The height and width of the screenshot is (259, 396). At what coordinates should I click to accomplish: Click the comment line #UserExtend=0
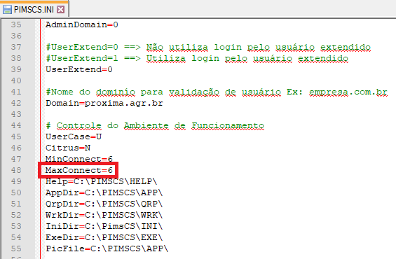(208, 47)
